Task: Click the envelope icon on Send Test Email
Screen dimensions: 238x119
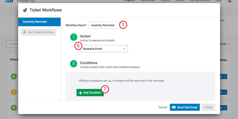Action: (174, 107)
